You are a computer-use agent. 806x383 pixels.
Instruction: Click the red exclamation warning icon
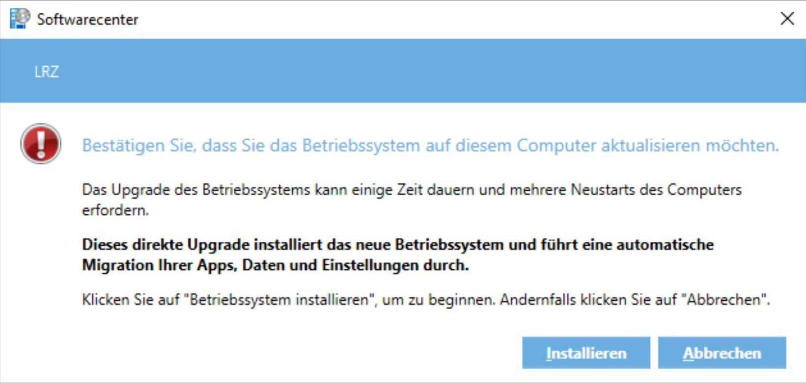pos(41,144)
